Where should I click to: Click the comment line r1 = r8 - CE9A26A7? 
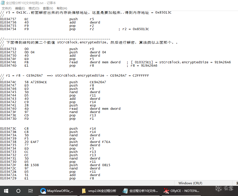pyautogui.click(x=75, y=75)
